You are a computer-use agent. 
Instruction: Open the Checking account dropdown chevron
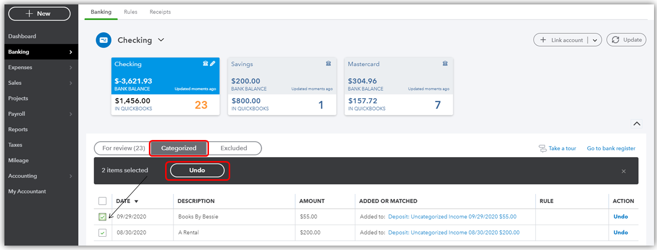pos(161,40)
